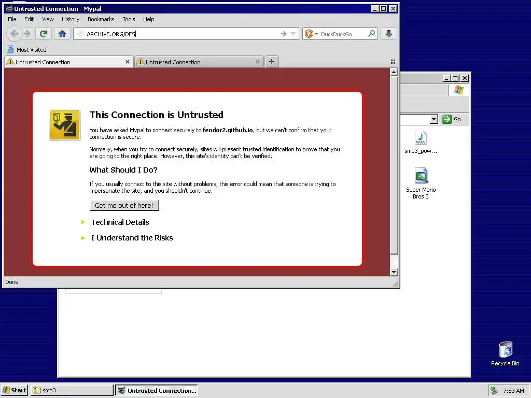Expand the Technical Details section
Viewport: 531px width, 398px height.
click(120, 222)
